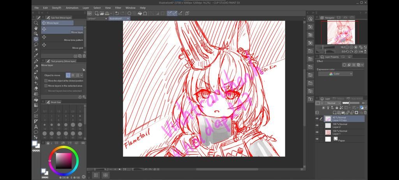
Task: Delete sub tool with trash icon
Action: pyautogui.click(x=84, y=56)
